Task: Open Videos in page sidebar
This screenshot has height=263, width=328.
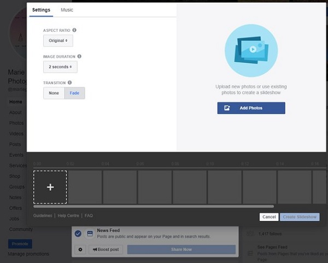Action: 16,134
